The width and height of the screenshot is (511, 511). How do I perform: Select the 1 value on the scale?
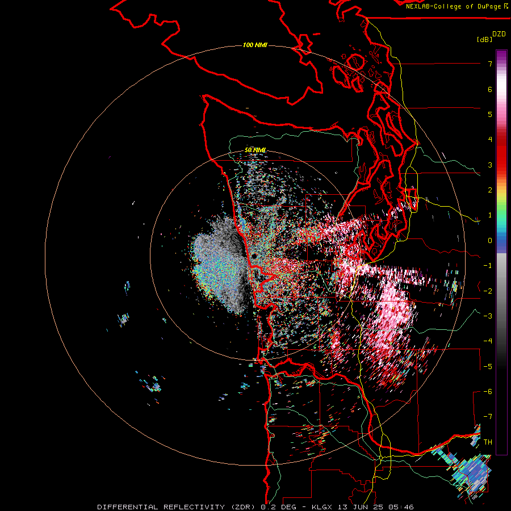click(490, 215)
